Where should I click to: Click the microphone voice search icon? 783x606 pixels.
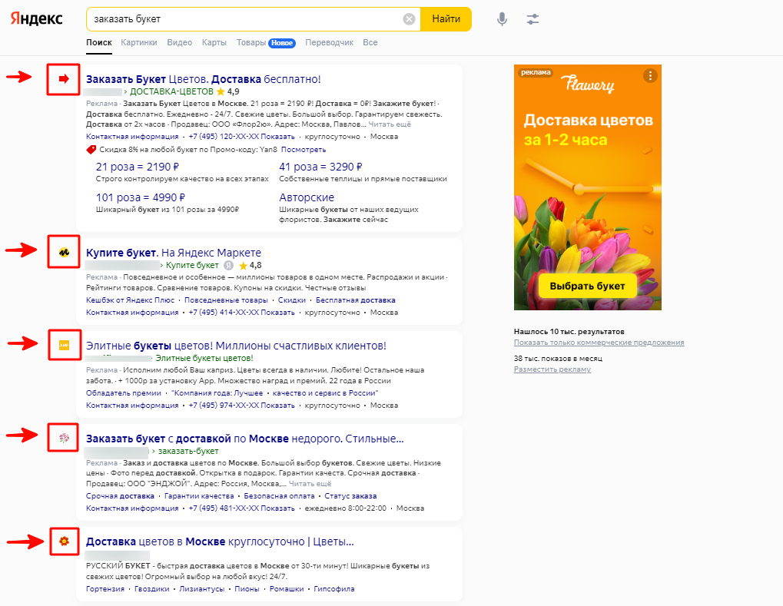(502, 19)
